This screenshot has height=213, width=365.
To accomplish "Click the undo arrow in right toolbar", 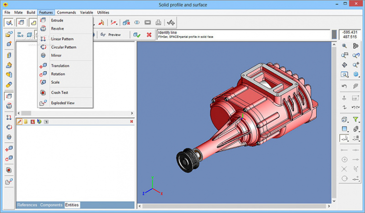I will coord(345,86).
